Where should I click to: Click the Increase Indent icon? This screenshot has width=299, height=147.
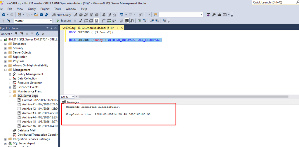click(x=157, y=21)
